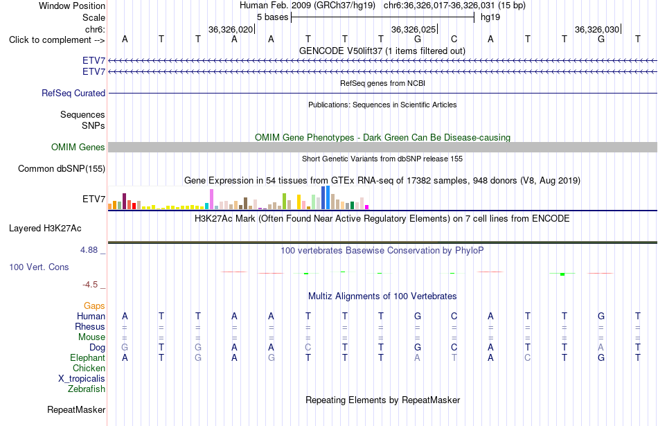This screenshot has width=658, height=426.
Task: Click the 100 Vert. Cons track label
Action: tap(39, 267)
